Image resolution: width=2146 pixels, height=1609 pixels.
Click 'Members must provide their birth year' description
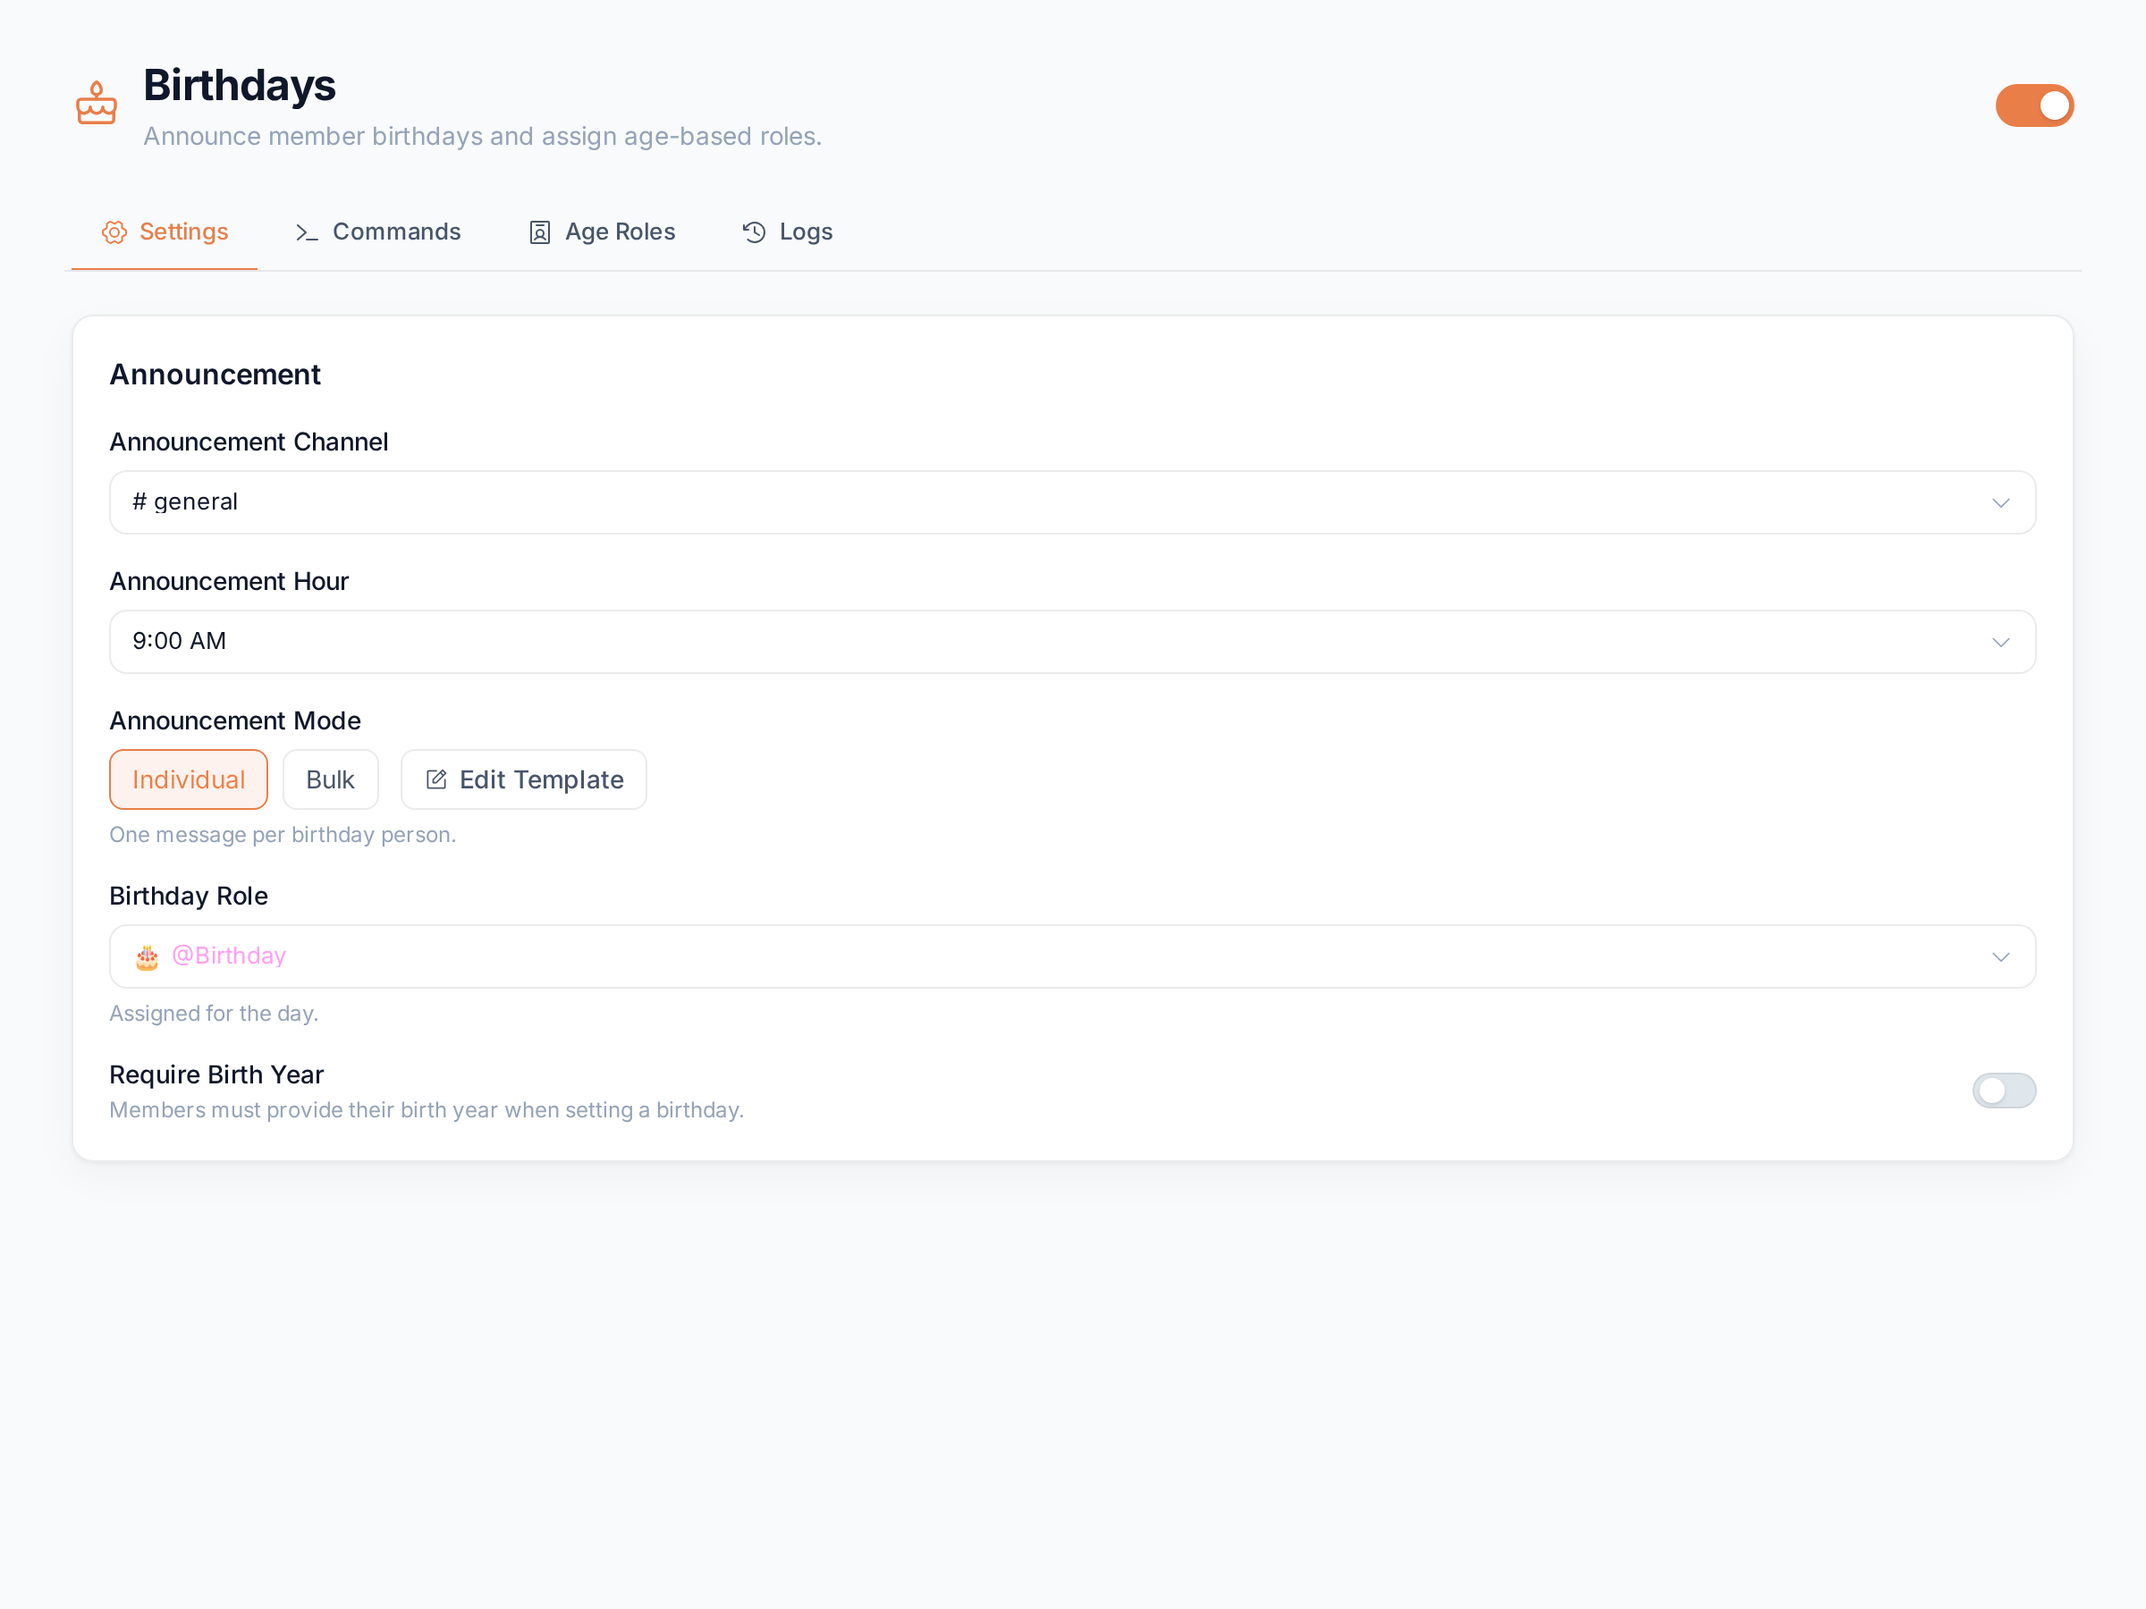[427, 1110]
